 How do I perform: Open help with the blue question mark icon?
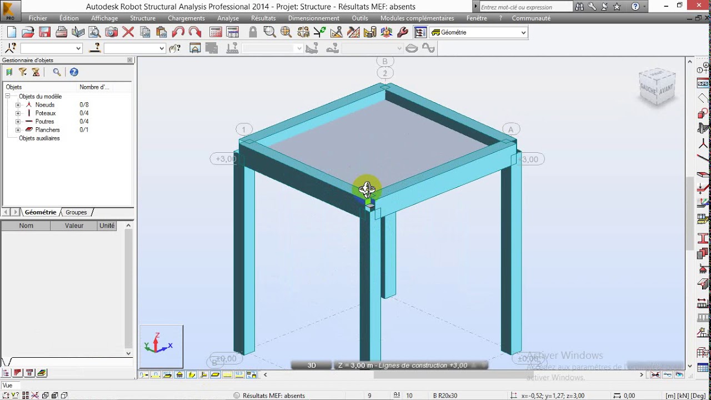pos(74,72)
